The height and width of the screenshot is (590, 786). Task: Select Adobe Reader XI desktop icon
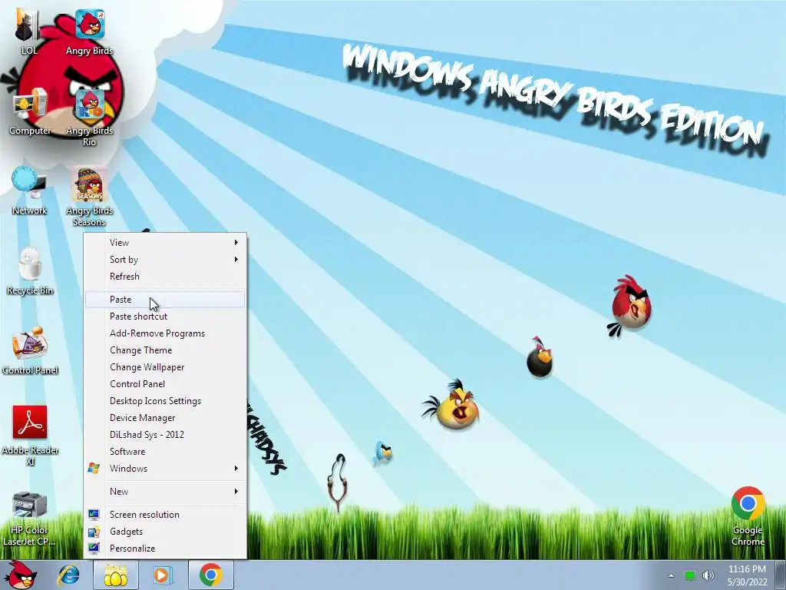coord(30,436)
